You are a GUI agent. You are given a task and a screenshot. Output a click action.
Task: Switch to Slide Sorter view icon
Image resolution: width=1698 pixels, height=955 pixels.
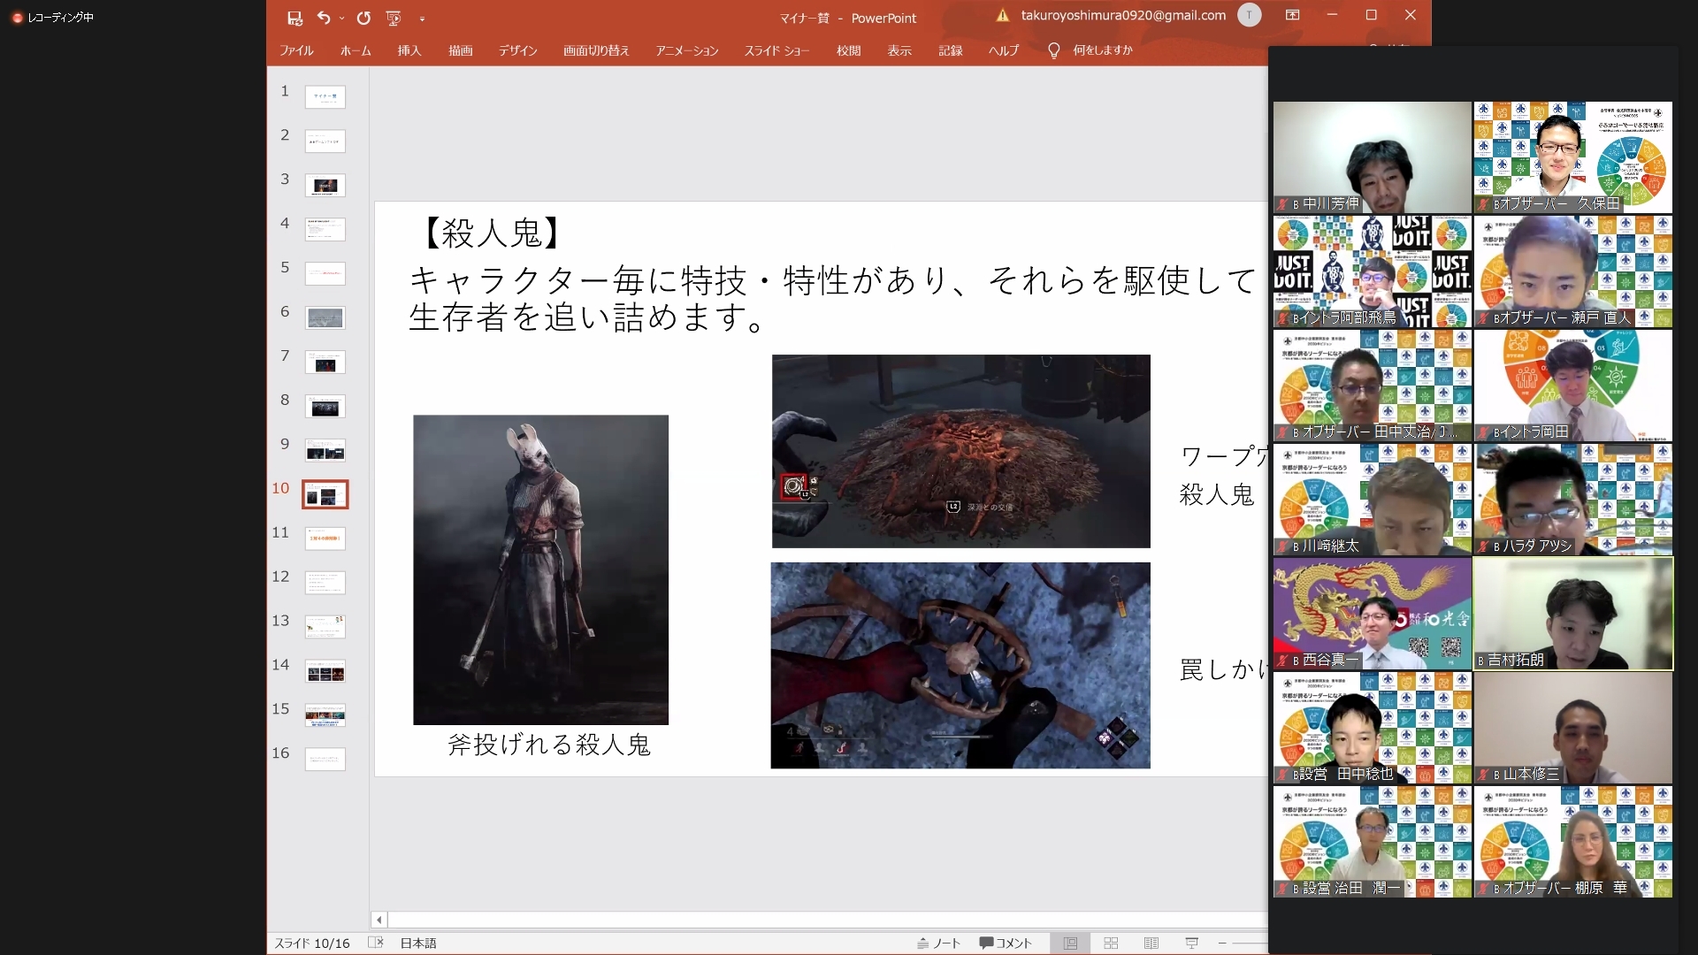[x=1111, y=944]
